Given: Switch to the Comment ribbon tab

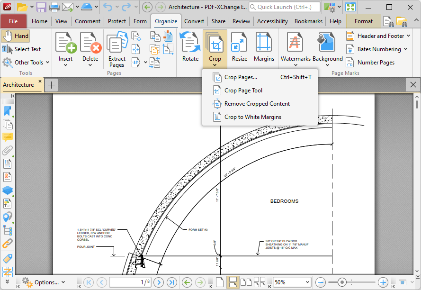Looking at the screenshot, I should (x=88, y=21).
